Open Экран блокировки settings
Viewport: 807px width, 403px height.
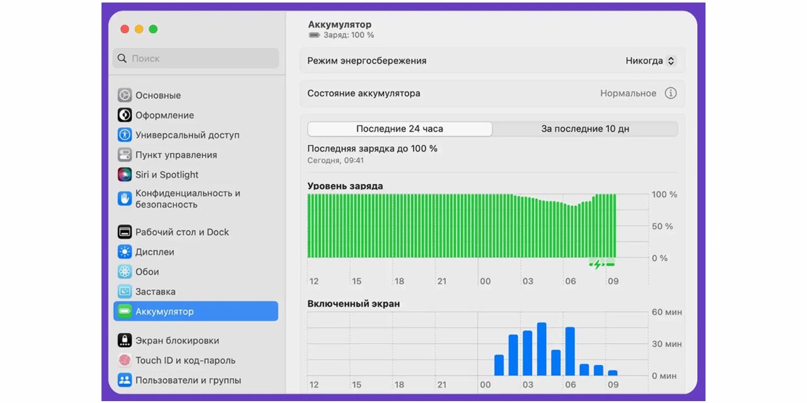pyautogui.click(x=177, y=341)
